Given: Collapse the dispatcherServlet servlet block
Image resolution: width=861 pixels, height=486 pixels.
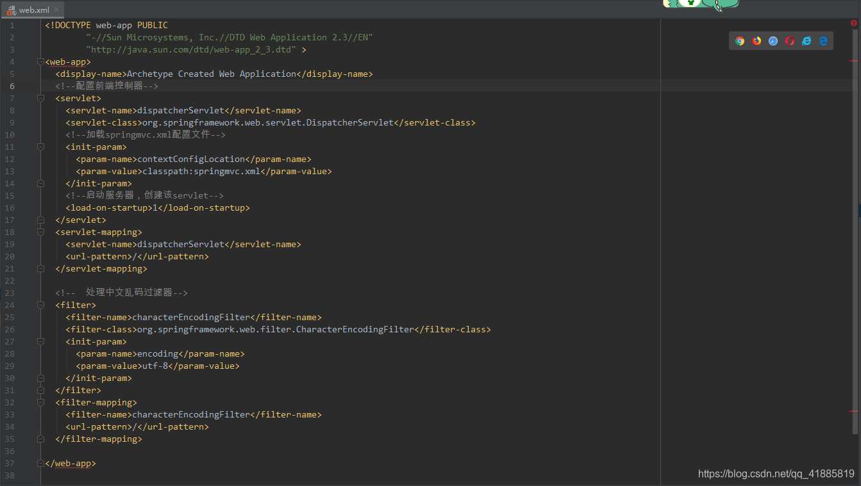Looking at the screenshot, I should click(x=40, y=98).
